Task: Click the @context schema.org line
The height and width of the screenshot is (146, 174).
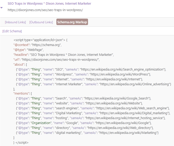Action: click(x=38, y=45)
